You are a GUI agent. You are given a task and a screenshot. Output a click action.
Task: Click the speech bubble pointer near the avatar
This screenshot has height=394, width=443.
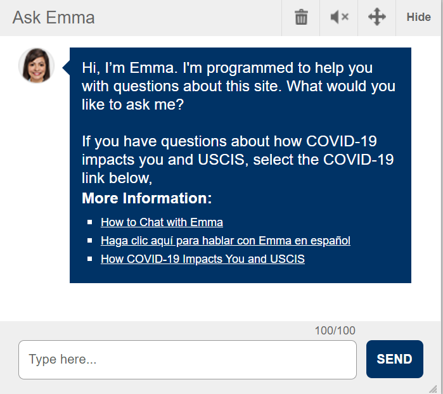66,67
